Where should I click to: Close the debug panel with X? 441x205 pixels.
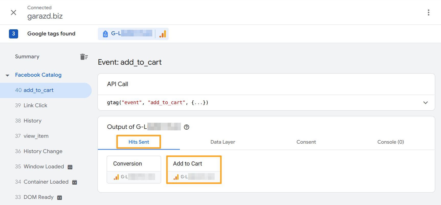click(x=14, y=12)
